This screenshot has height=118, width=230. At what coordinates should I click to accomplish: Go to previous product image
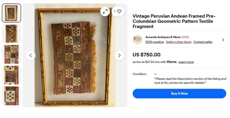[31, 55]
